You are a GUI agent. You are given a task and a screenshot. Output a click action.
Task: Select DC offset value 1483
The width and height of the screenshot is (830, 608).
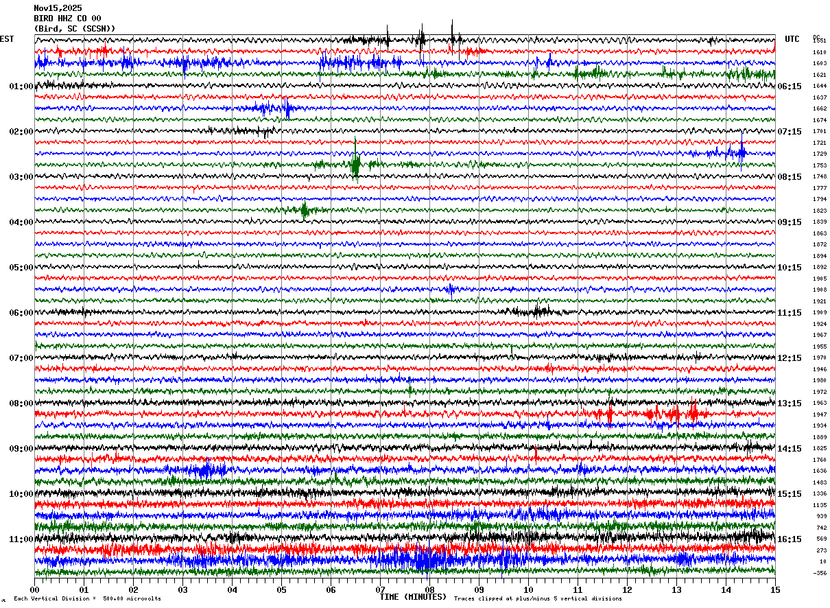point(820,482)
